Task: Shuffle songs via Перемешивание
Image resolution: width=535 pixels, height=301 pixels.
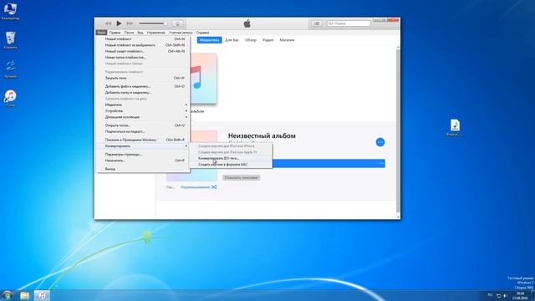Action: (x=198, y=187)
